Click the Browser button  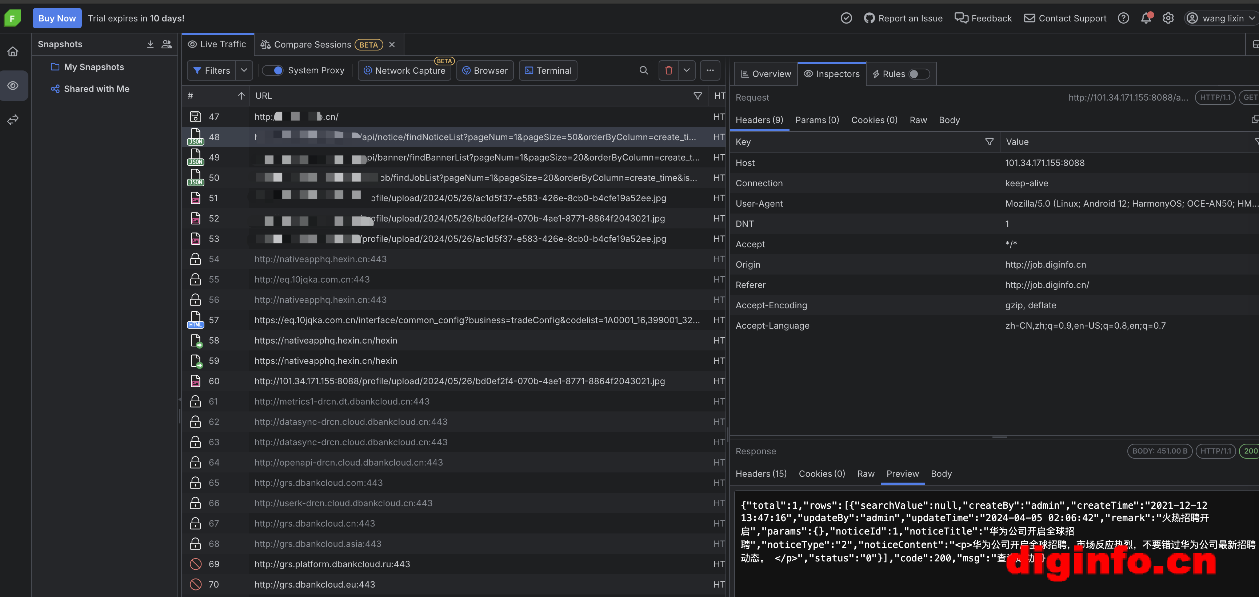tap(485, 71)
